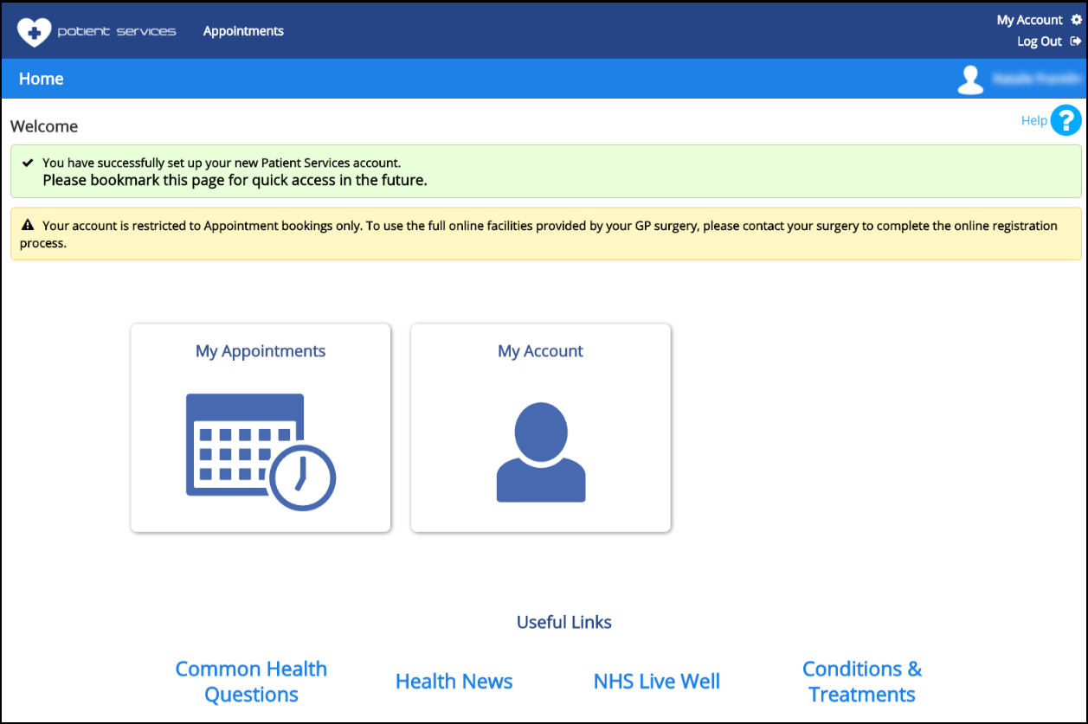Click the calendar clock icon in My Appointments

[x=261, y=452]
